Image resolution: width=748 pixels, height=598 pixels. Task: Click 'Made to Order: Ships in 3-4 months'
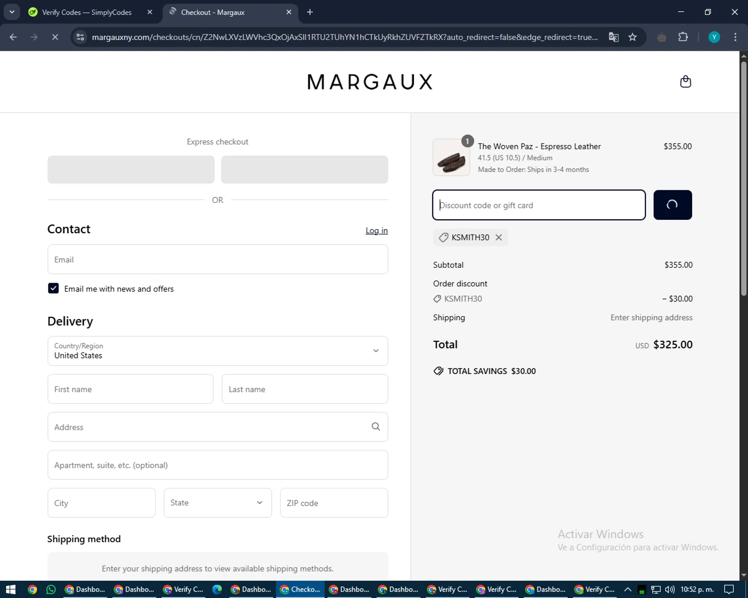click(x=533, y=169)
